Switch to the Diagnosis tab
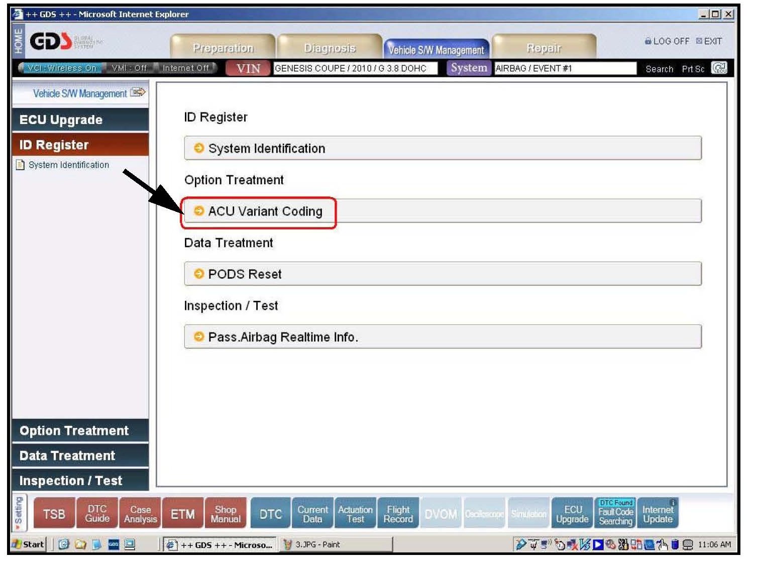The height and width of the screenshot is (567, 757). 330,48
